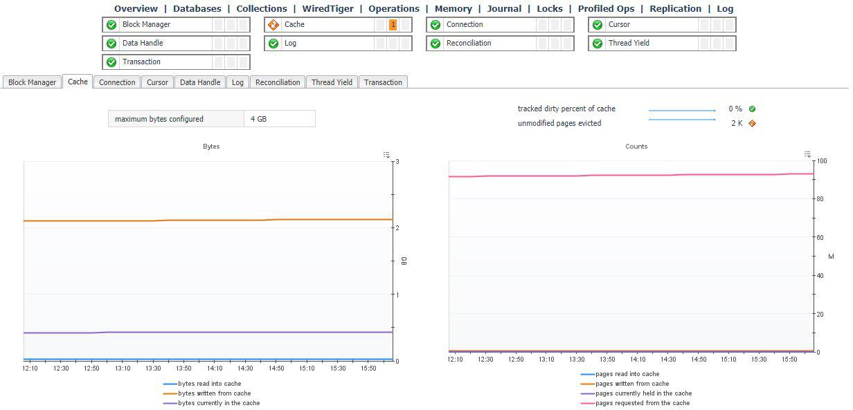The width and height of the screenshot is (853, 410).
Task: Click the green check icon for Cursor
Action: coord(598,25)
